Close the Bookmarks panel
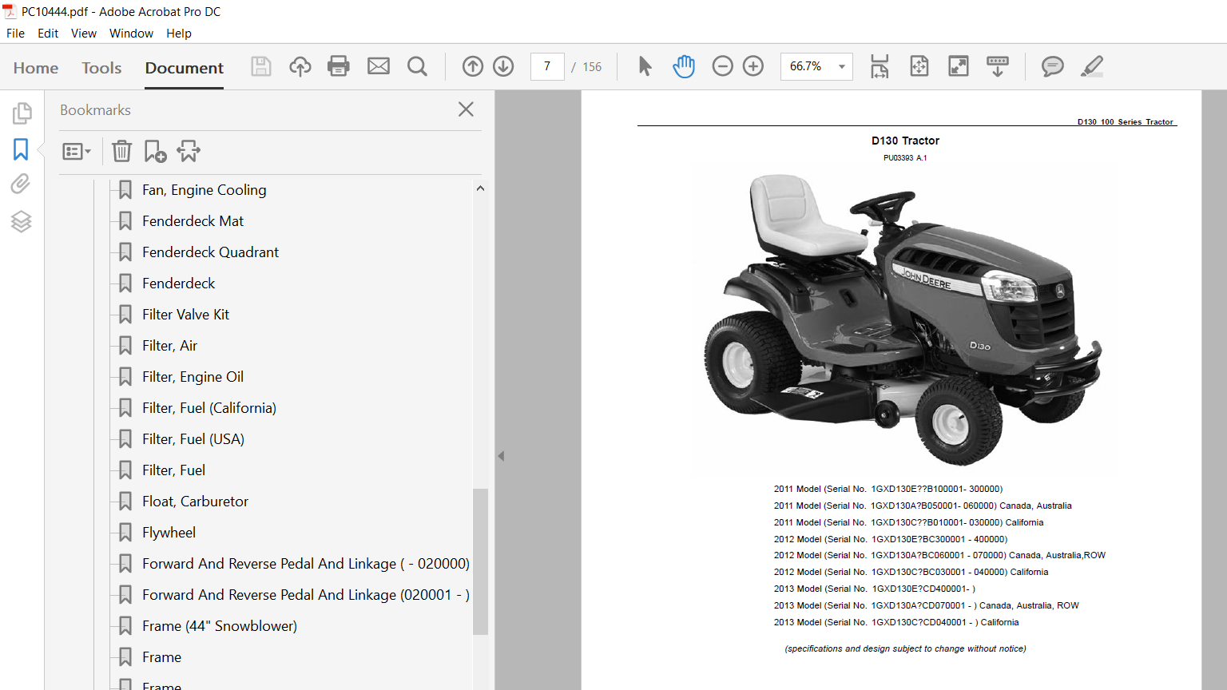This screenshot has height=690, width=1227. [x=466, y=109]
